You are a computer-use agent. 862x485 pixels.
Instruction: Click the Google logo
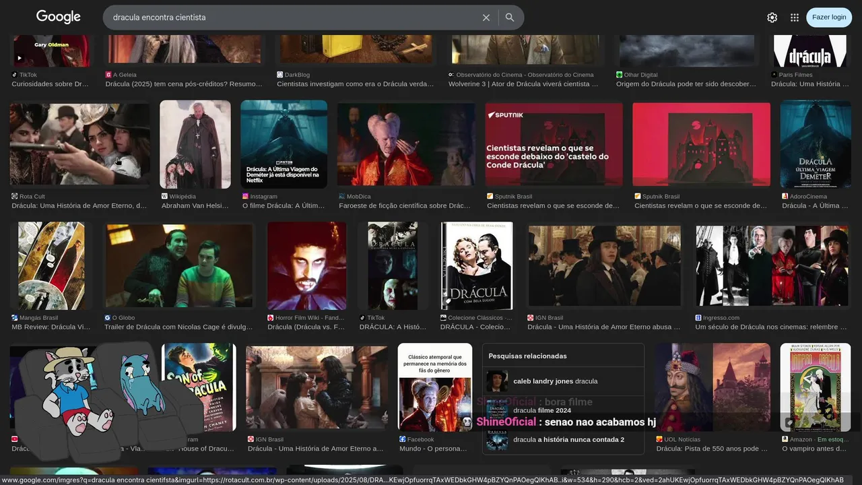point(59,17)
